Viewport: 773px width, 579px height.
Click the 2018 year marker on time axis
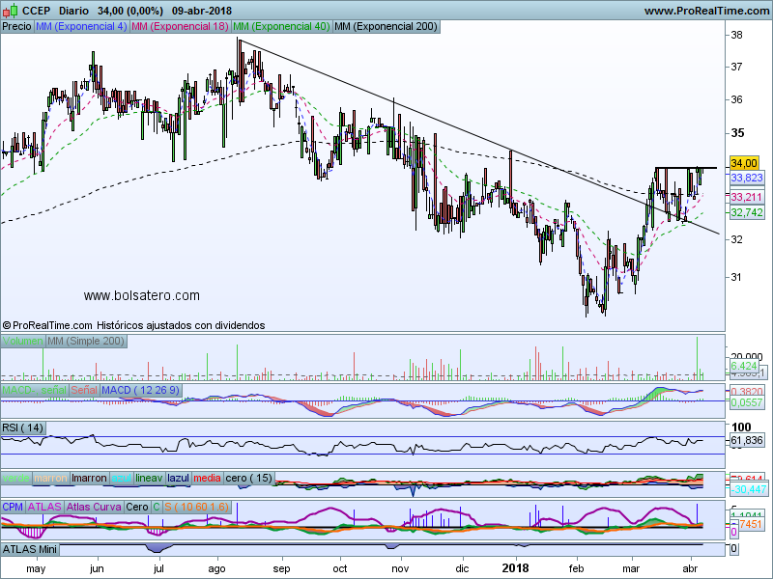(x=513, y=569)
